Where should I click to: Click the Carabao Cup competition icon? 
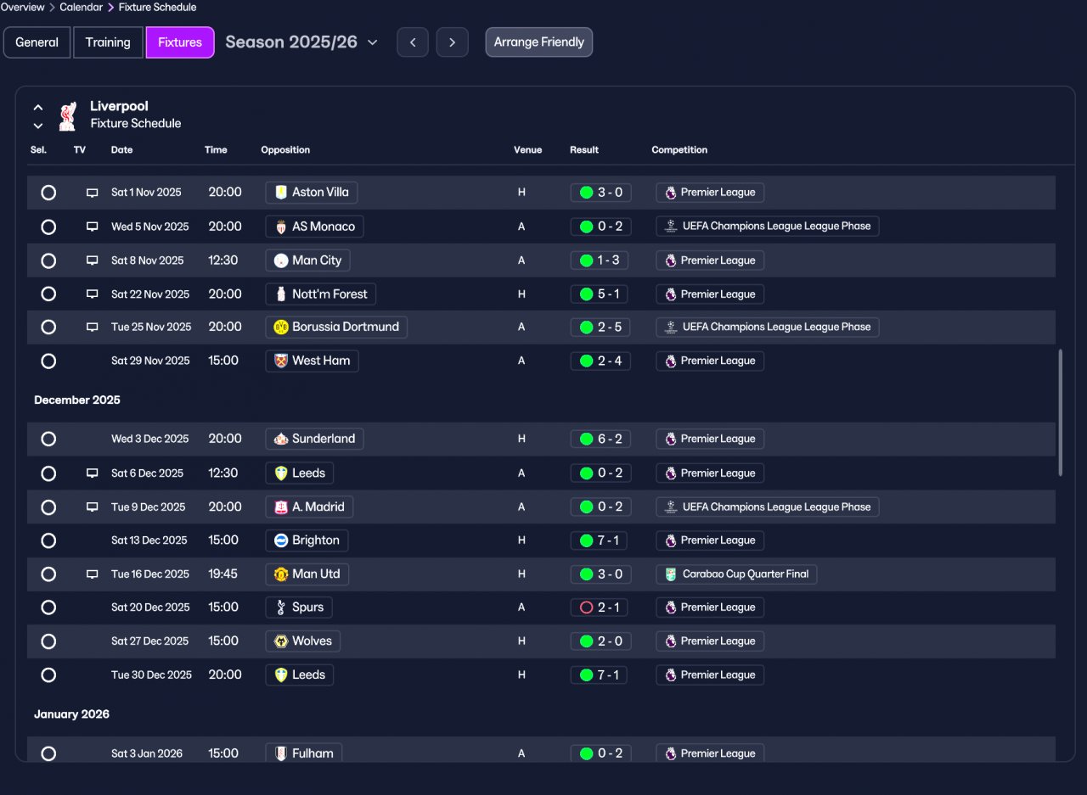tap(671, 574)
